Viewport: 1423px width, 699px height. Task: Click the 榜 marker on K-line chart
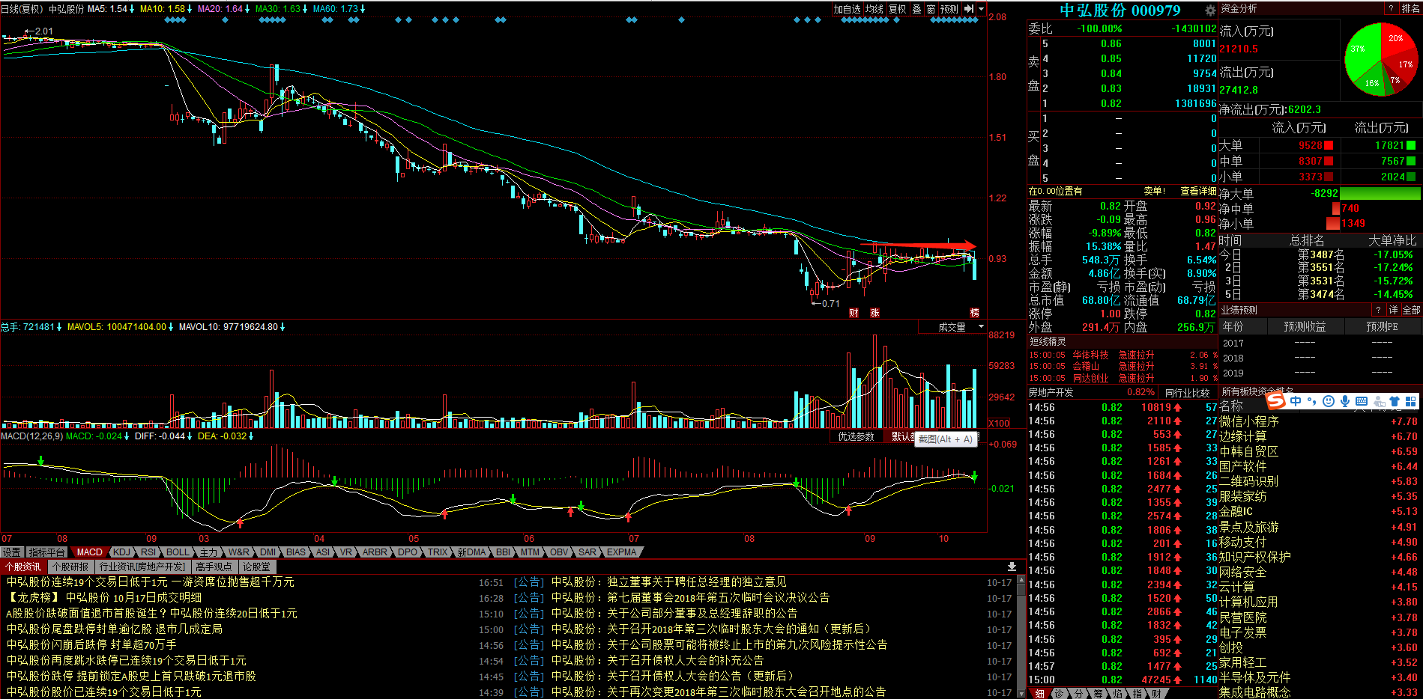pos(974,313)
